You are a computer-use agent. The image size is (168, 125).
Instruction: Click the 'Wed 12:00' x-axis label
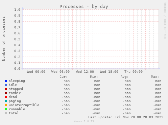85,72
